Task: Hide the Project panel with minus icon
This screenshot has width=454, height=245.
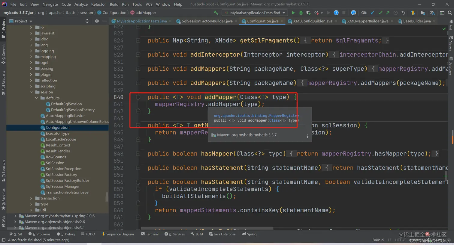Action: (x=104, y=21)
